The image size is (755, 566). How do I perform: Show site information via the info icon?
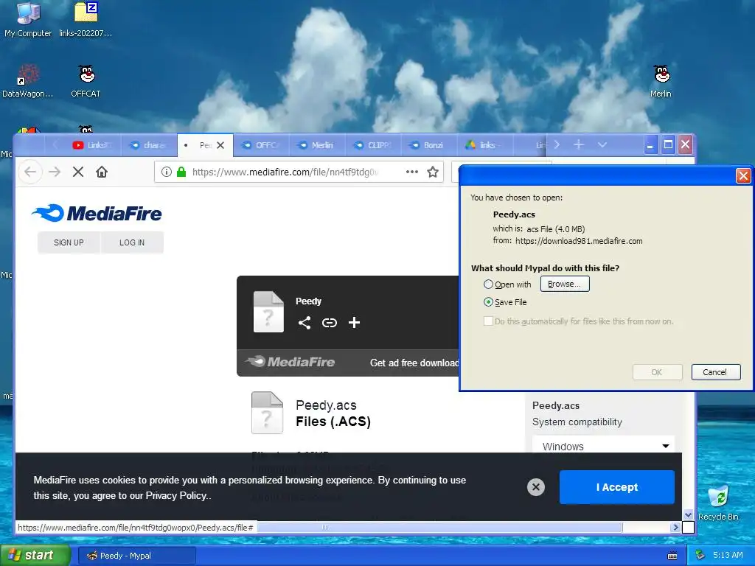click(x=166, y=172)
